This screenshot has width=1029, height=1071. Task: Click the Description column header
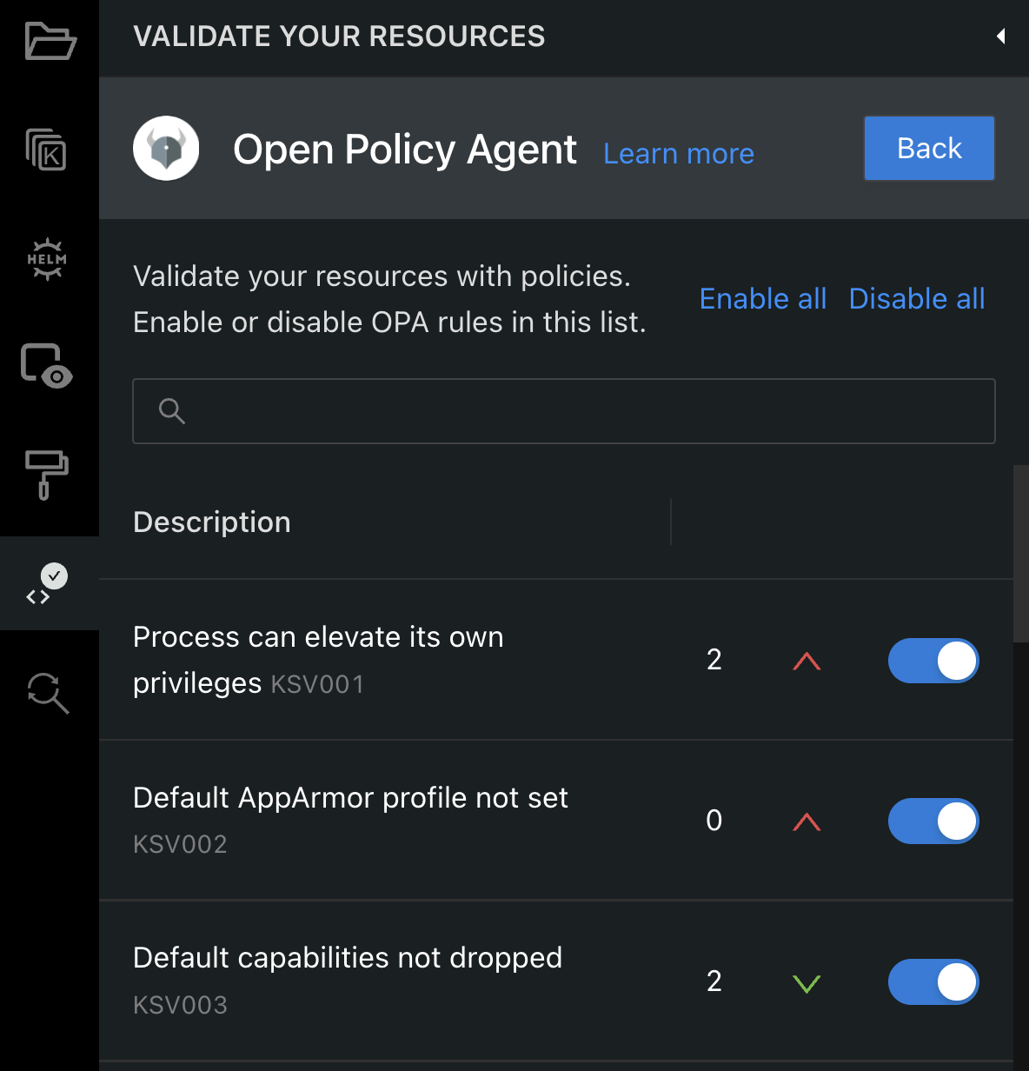pos(212,522)
